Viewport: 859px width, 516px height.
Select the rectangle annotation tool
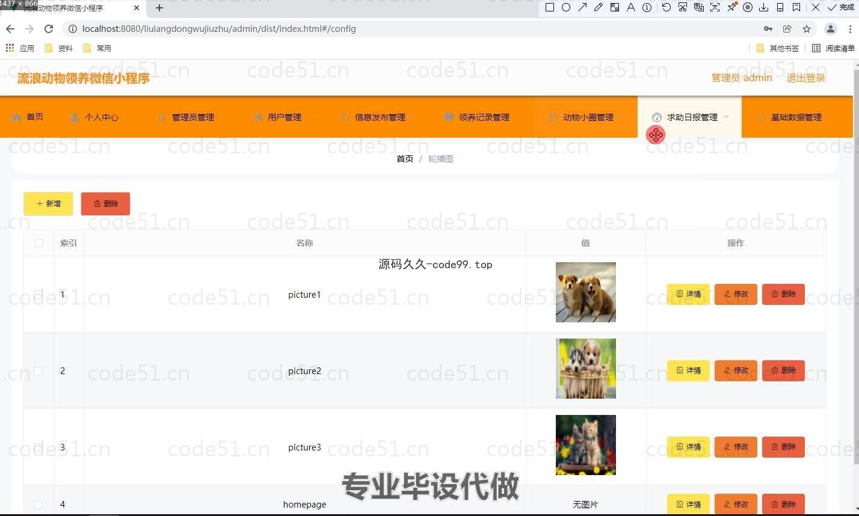[x=549, y=8]
